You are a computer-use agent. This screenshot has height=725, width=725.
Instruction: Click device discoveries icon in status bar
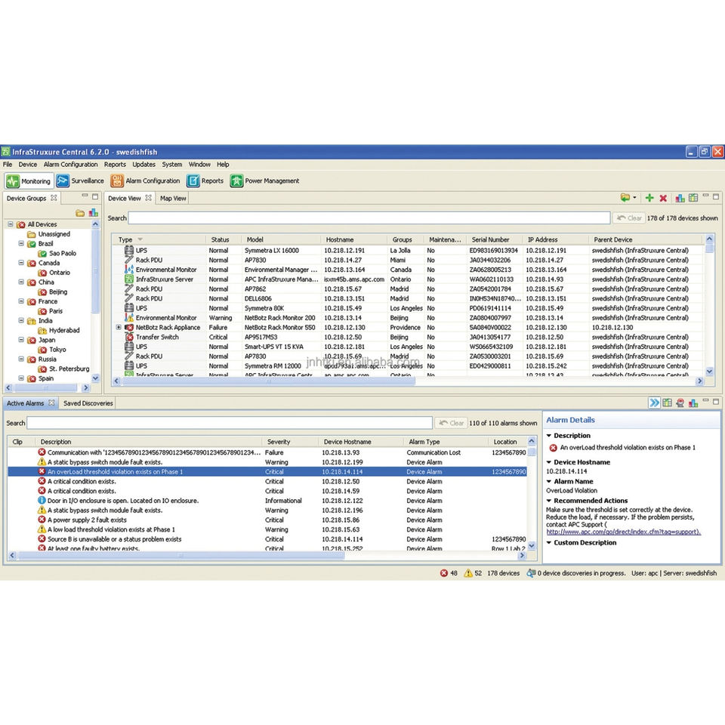531,573
